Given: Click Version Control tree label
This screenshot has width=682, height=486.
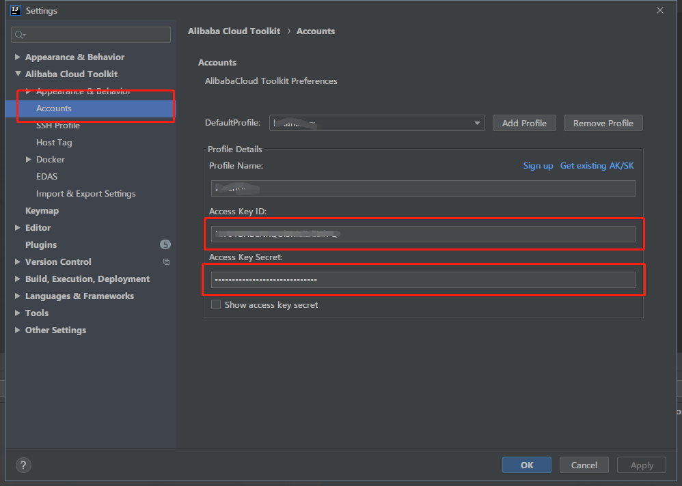Looking at the screenshot, I should [58, 262].
